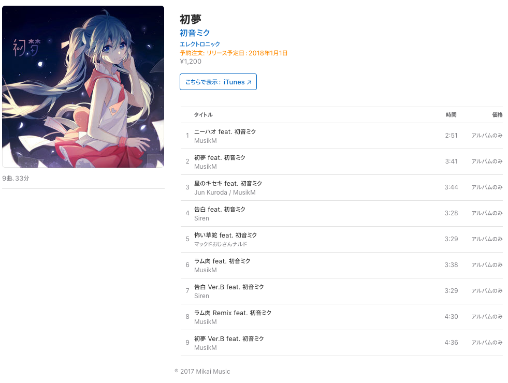The image size is (508, 383).
Task: Click the アルバムのみ price for track 1
Action: click(487, 135)
